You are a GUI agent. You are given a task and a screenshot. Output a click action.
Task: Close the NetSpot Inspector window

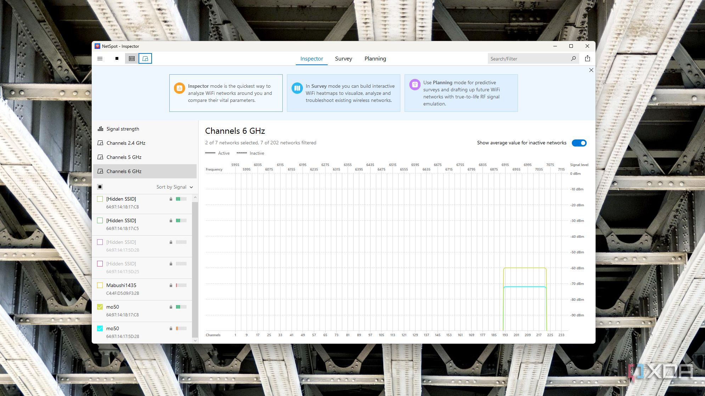click(587, 46)
